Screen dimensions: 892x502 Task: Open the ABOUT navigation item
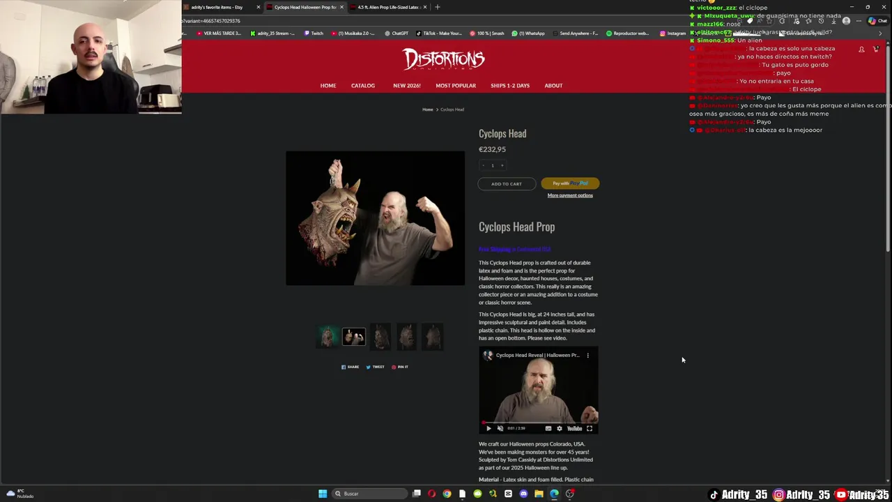click(553, 86)
